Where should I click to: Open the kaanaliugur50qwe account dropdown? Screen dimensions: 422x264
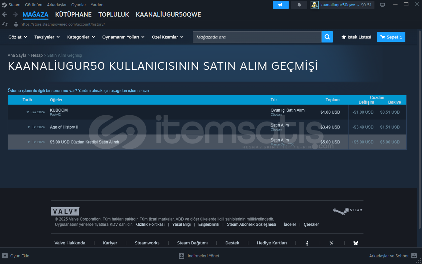(x=339, y=5)
